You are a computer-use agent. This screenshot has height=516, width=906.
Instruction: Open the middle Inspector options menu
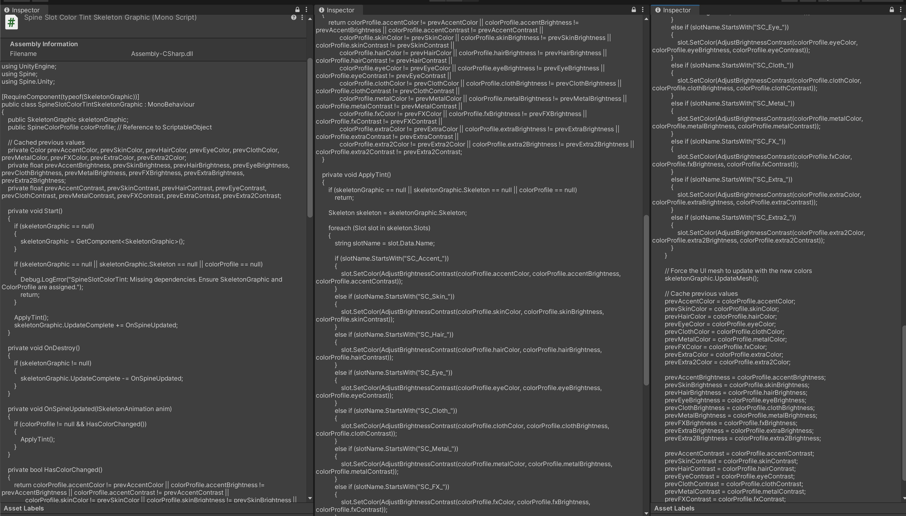coord(643,10)
